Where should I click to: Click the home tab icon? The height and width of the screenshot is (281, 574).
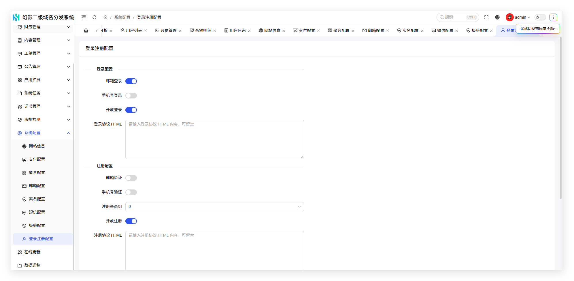[86, 31]
